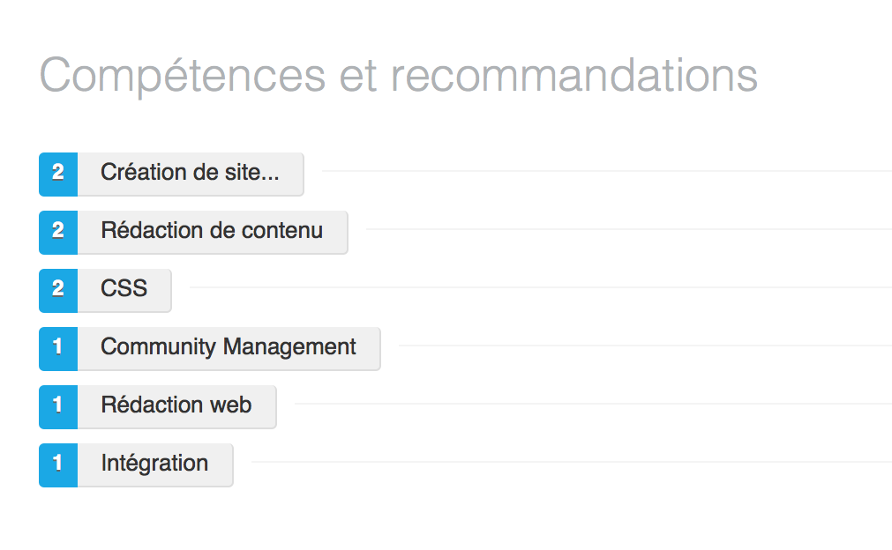Screen dimensions: 892x550
Task: Open the Intégration skill label
Action: pos(155,465)
